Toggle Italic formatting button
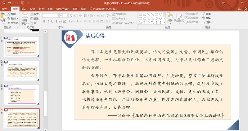This screenshot has height=131, width=248. (x=48, y=21)
